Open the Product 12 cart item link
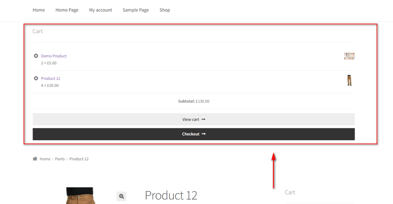 tap(51, 78)
